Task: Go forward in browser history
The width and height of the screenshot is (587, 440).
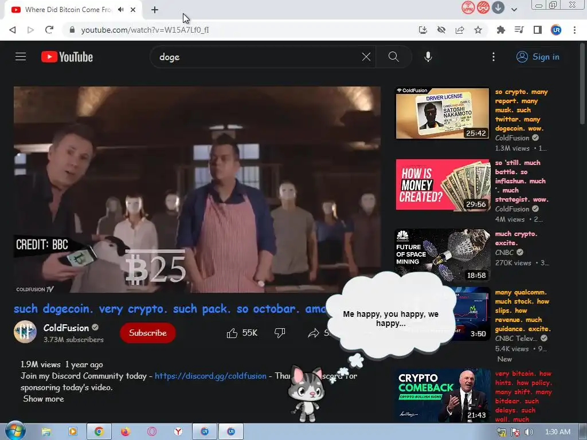Action: [31, 30]
